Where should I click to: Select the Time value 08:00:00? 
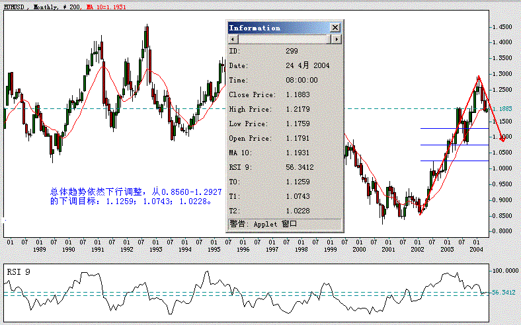301,81
